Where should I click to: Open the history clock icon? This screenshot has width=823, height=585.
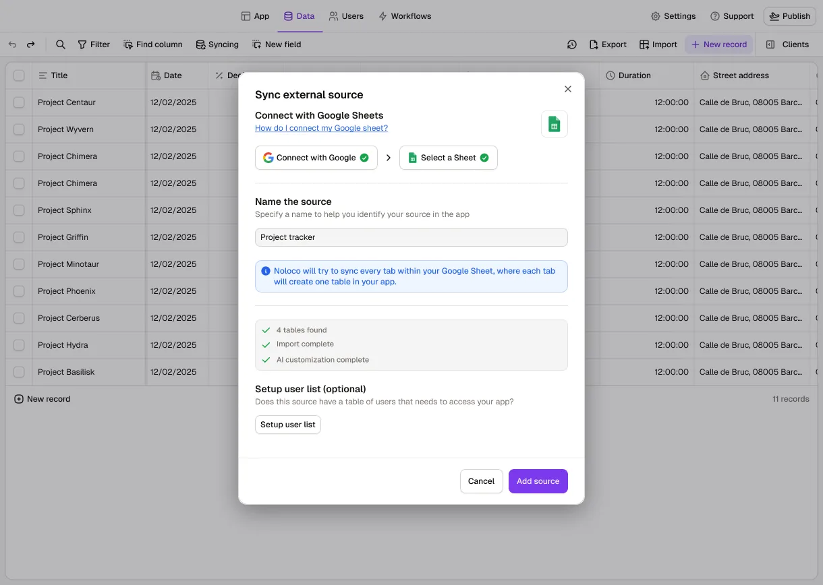click(571, 44)
